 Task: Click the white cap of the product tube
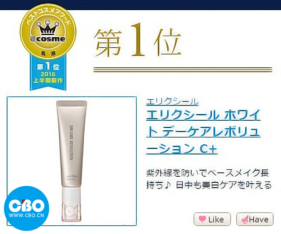point(72,204)
